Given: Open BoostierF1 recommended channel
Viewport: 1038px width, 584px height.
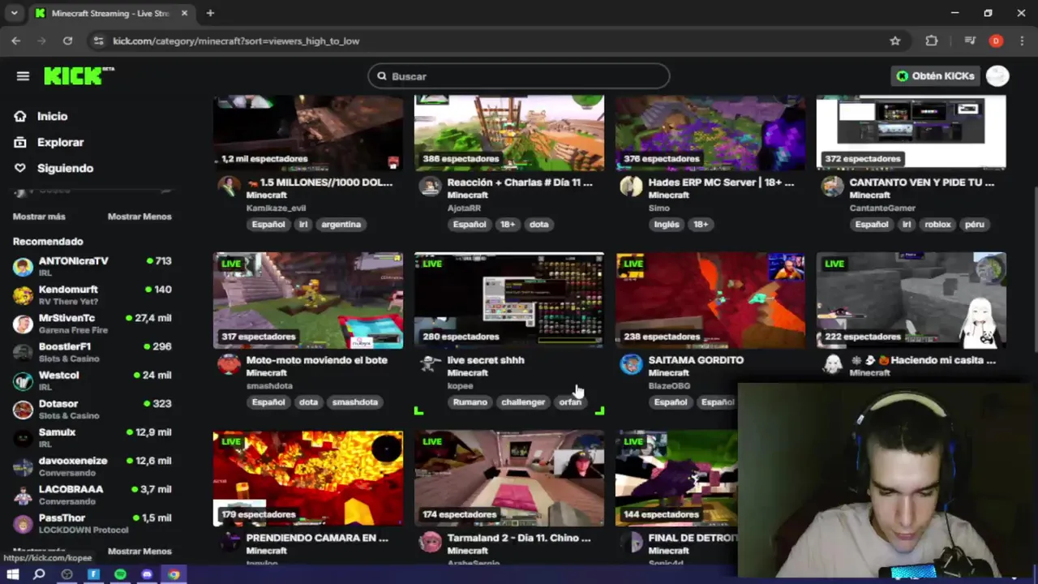Looking at the screenshot, I should point(92,352).
